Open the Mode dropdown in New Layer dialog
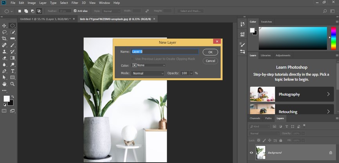Screen dimensions: 339x163 pyautogui.click(x=148, y=73)
